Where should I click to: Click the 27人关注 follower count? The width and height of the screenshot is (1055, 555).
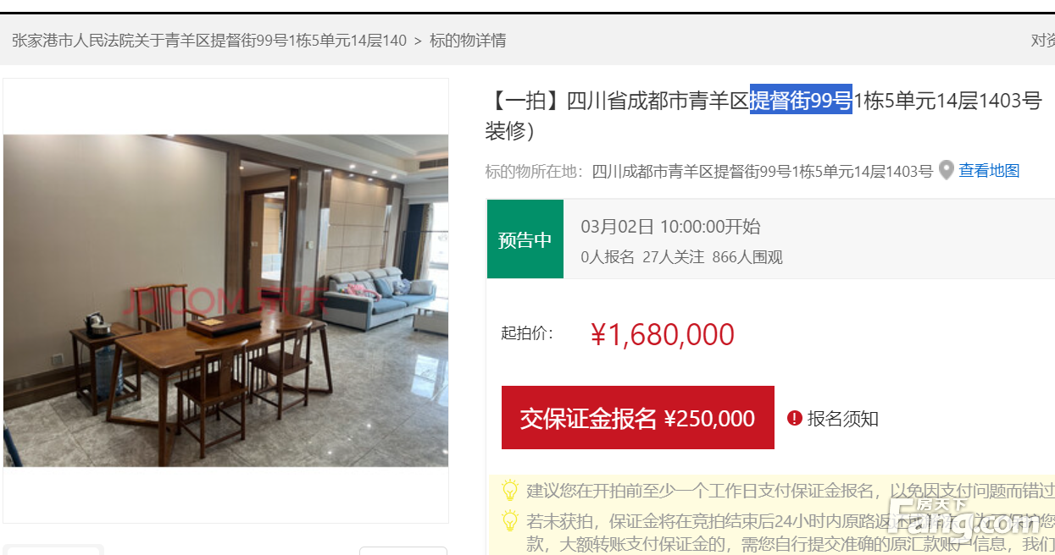pyautogui.click(x=673, y=257)
